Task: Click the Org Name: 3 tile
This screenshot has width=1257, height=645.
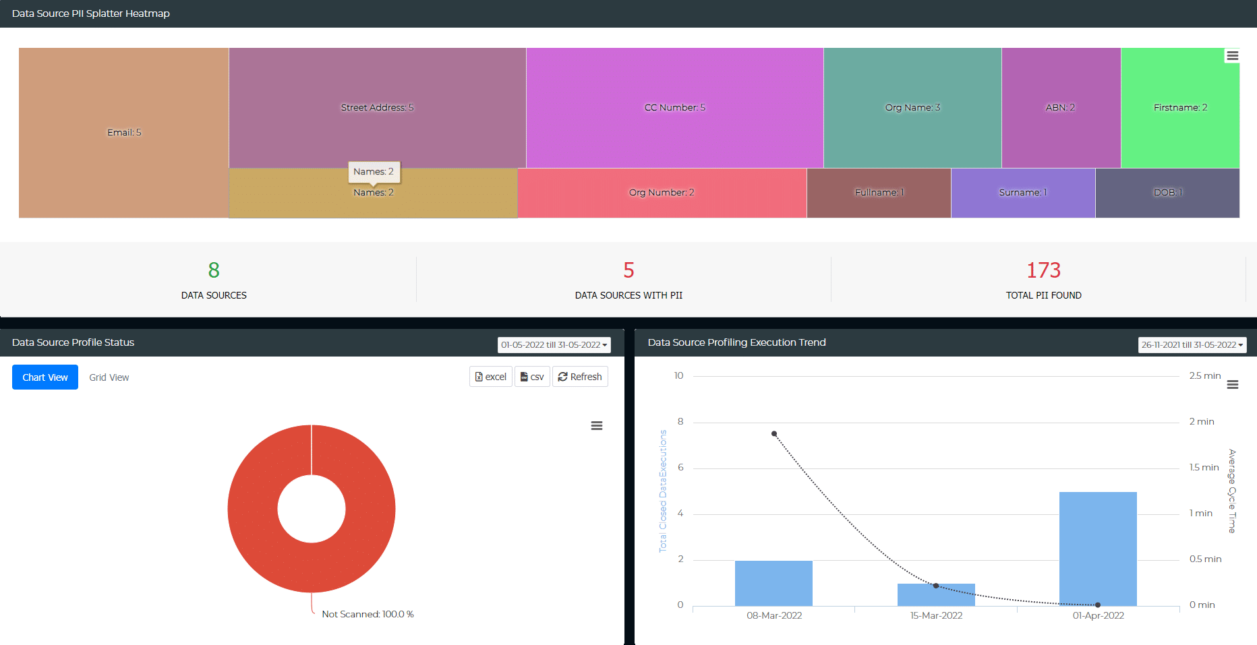Action: (912, 108)
